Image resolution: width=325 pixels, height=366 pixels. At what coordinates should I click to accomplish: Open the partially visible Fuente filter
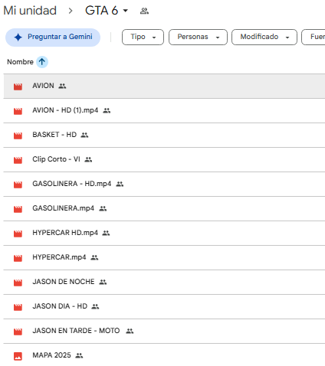pyautogui.click(x=314, y=37)
